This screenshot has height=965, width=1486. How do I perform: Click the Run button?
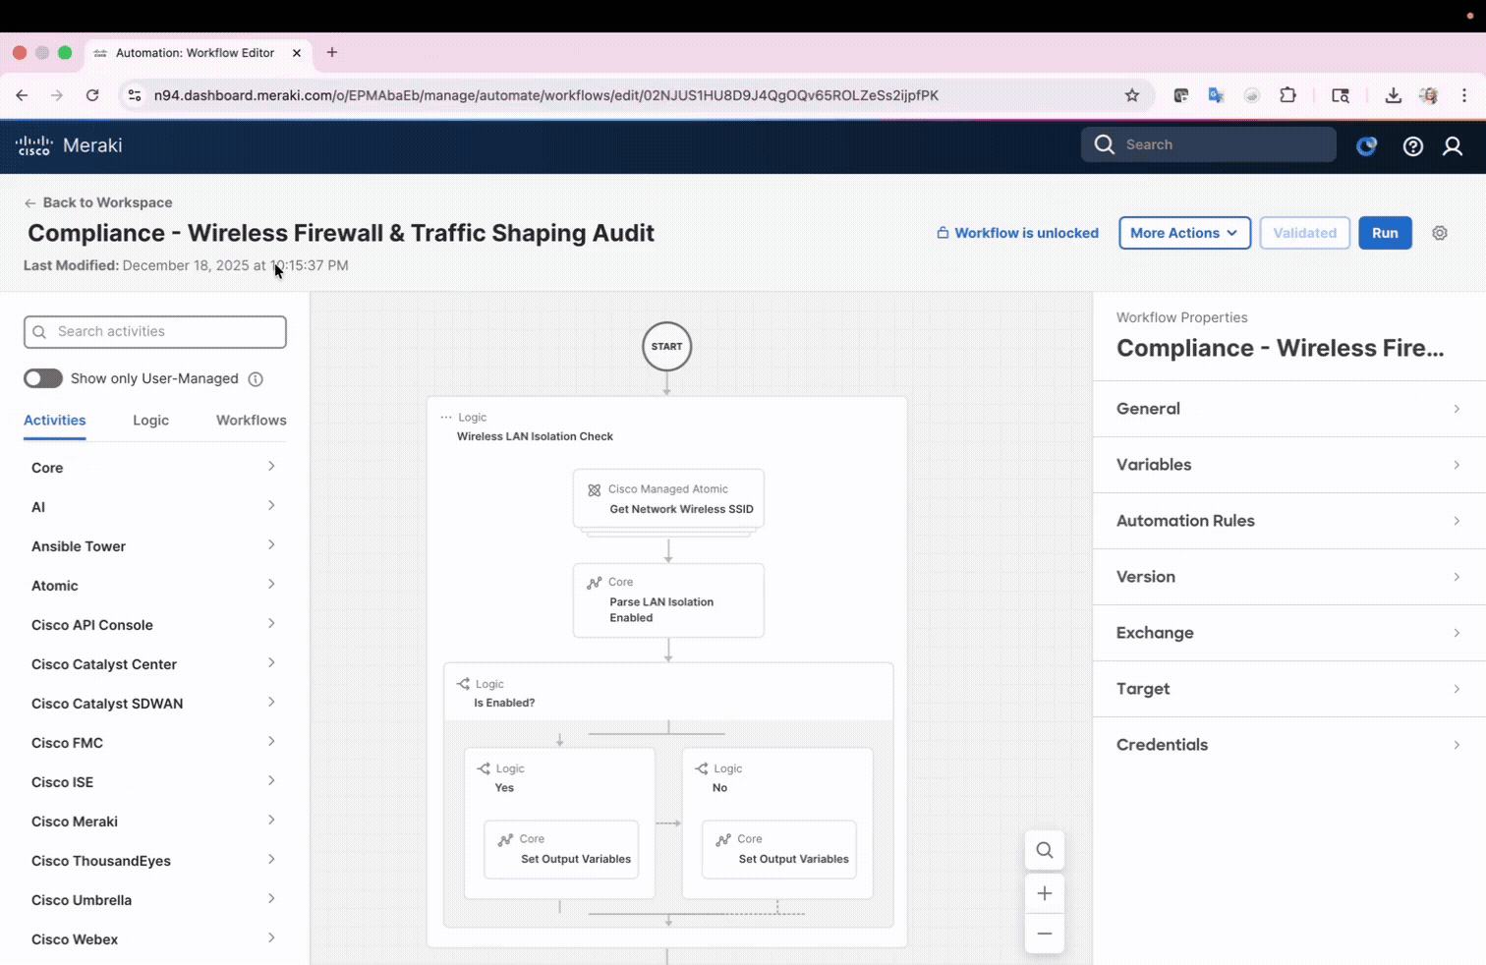1384,233
